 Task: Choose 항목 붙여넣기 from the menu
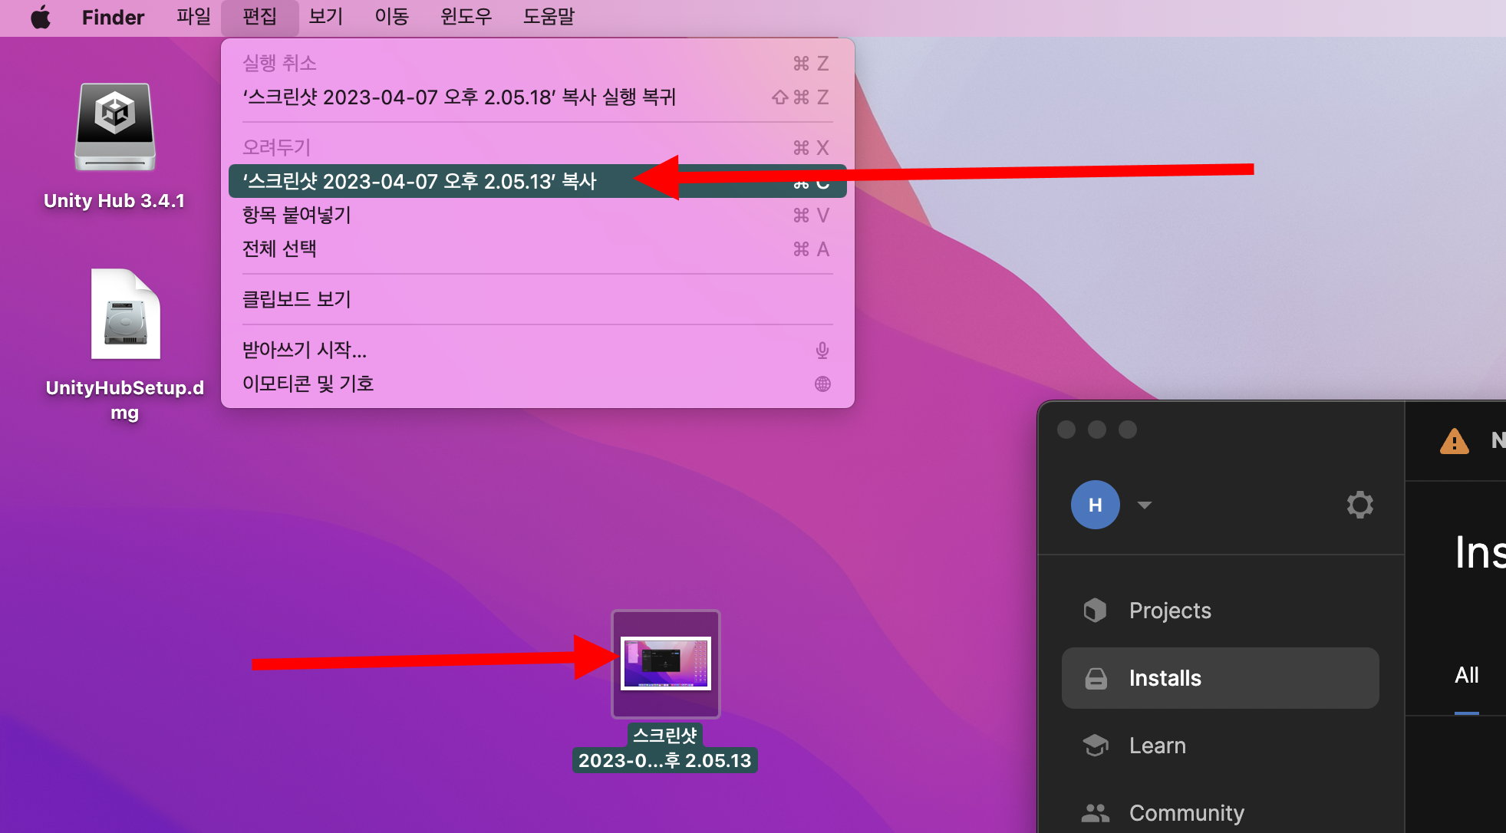(x=297, y=216)
